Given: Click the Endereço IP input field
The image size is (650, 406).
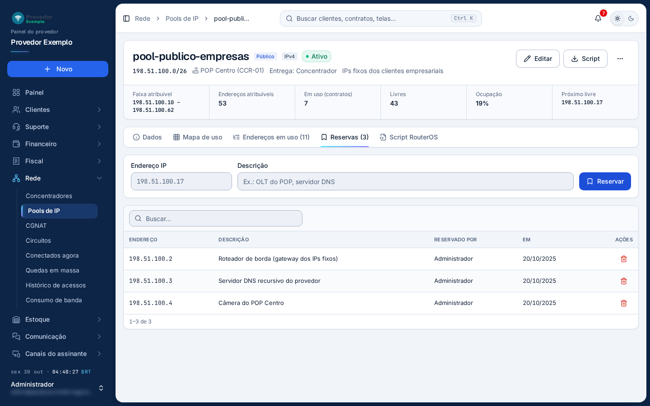Looking at the screenshot, I should point(181,181).
